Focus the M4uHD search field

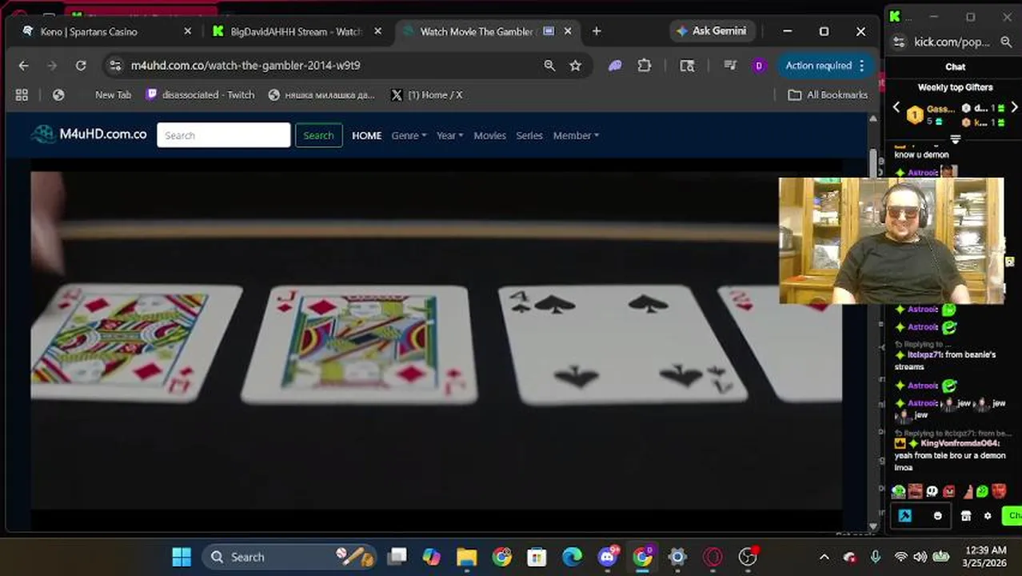(x=224, y=135)
